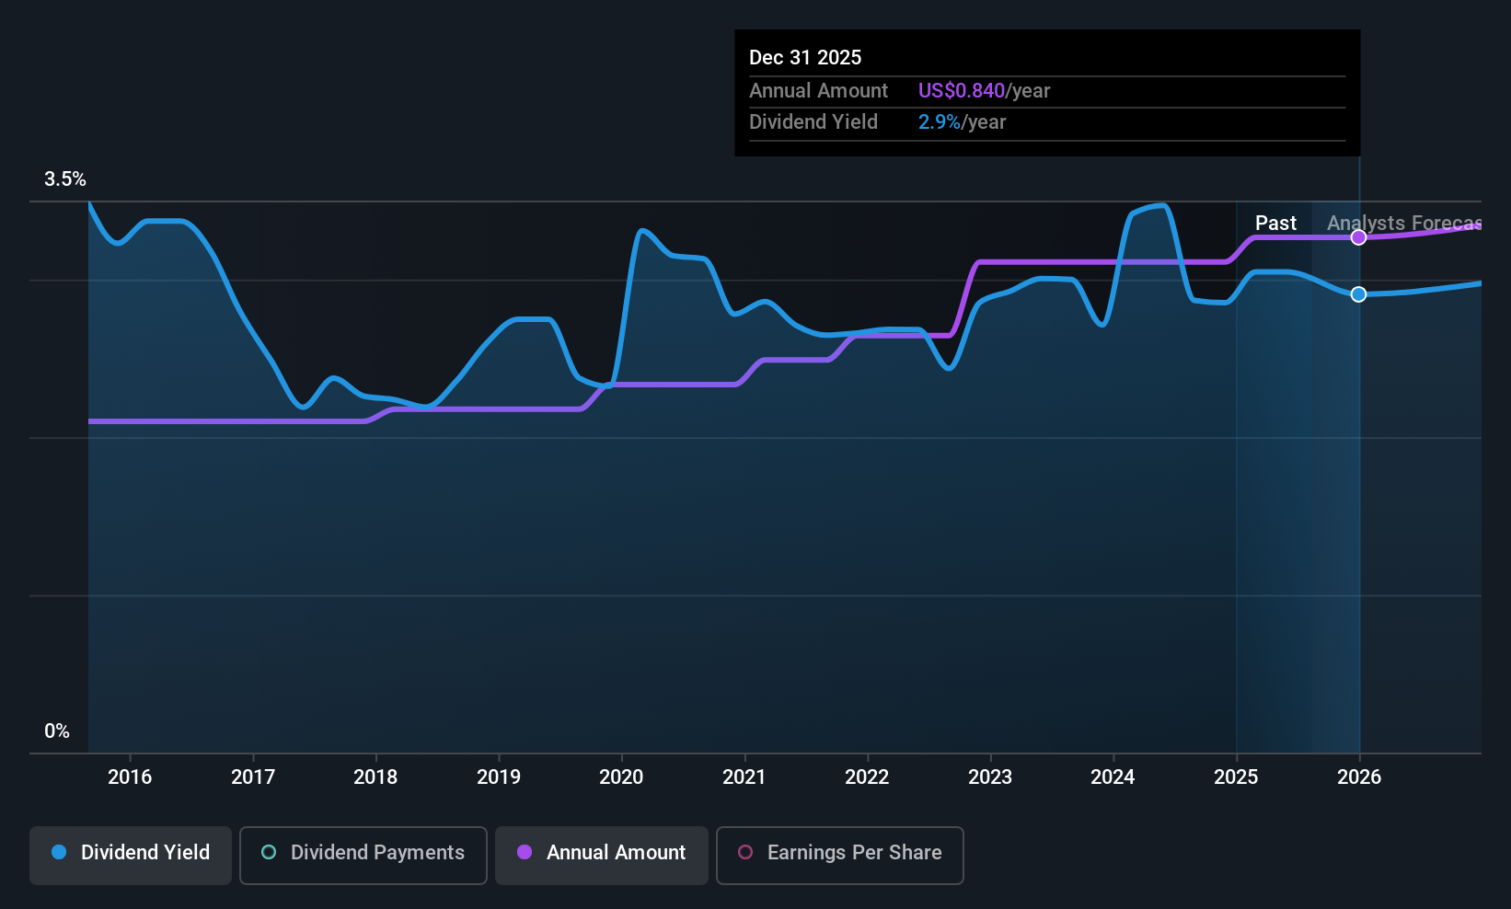Click the 2026 x-axis year label
The width and height of the screenshot is (1511, 909).
tap(1358, 777)
